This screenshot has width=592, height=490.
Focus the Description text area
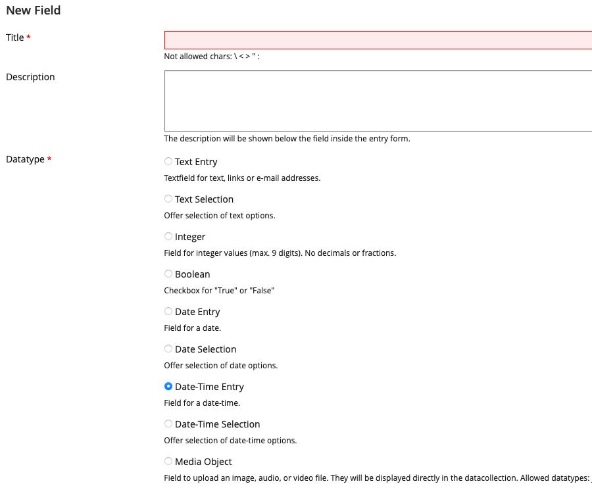click(x=378, y=101)
